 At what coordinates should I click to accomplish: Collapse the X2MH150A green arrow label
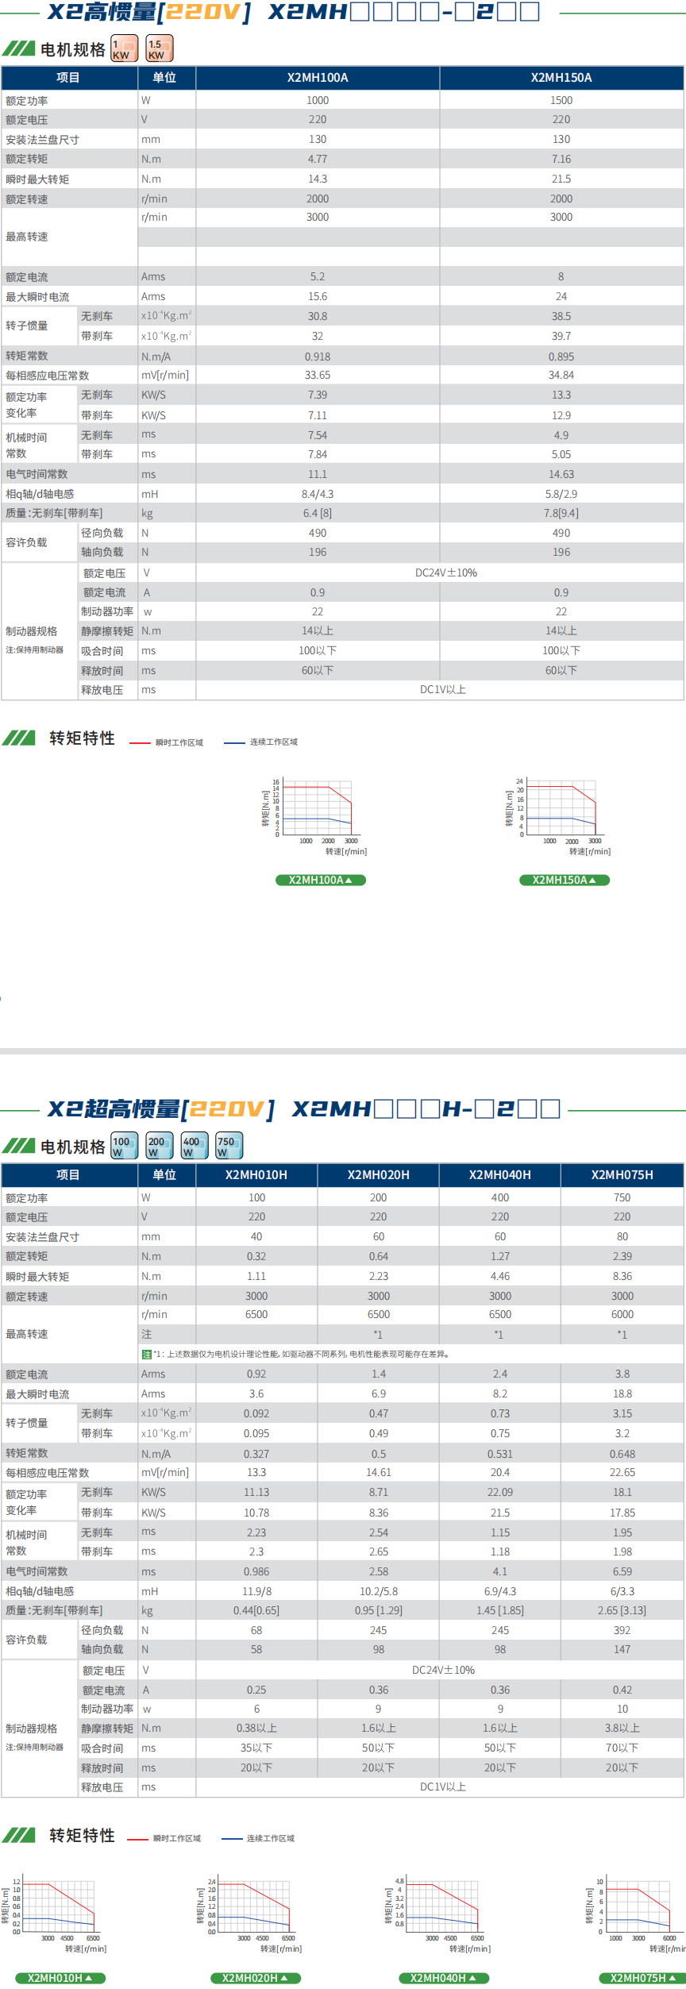[x=565, y=880]
